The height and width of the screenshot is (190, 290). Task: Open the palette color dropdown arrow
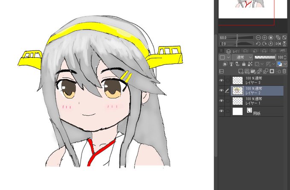click(x=229, y=57)
